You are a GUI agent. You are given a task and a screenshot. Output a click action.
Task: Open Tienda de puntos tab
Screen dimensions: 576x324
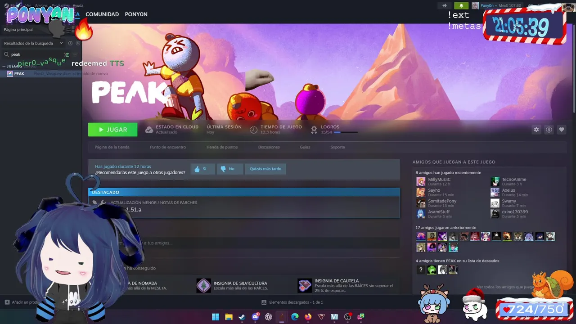[222, 147]
